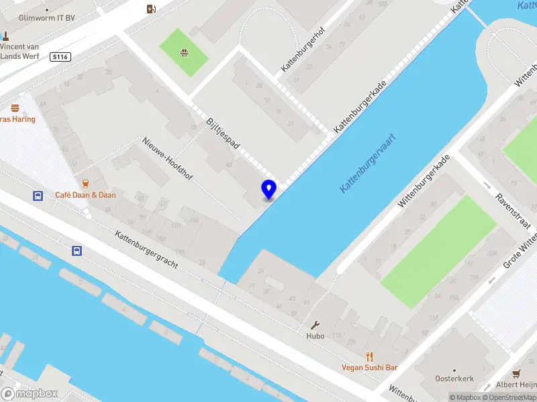Click the blue location pin marker

point(269,189)
